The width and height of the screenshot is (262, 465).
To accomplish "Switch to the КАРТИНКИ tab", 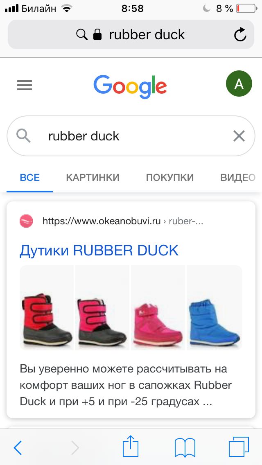I will pos(93,178).
